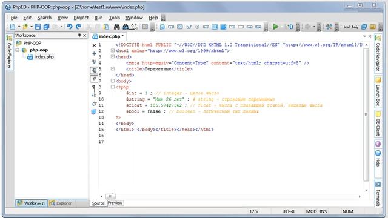Image resolution: width=388 pixels, height=218 pixels.
Task: Switch to the Explorer panel tab
Action: [x=61, y=203]
